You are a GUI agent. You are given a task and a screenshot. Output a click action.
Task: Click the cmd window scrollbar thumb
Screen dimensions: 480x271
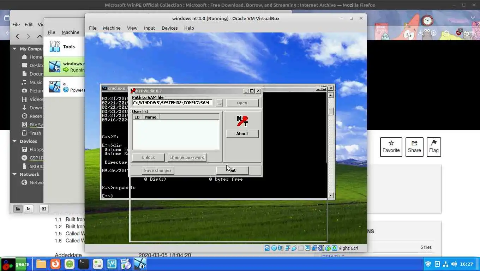(331, 111)
